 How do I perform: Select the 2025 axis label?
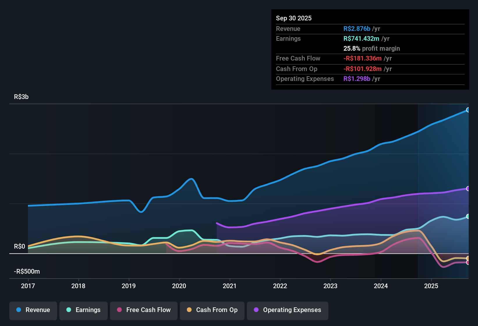point(432,286)
